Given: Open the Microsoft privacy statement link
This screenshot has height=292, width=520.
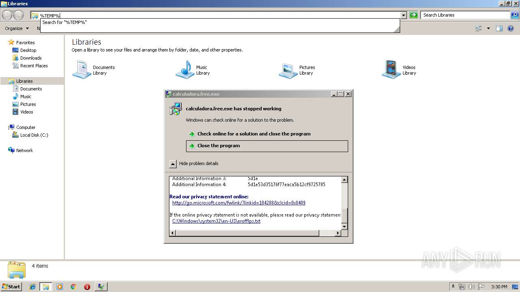Looking at the screenshot, I should (239, 203).
